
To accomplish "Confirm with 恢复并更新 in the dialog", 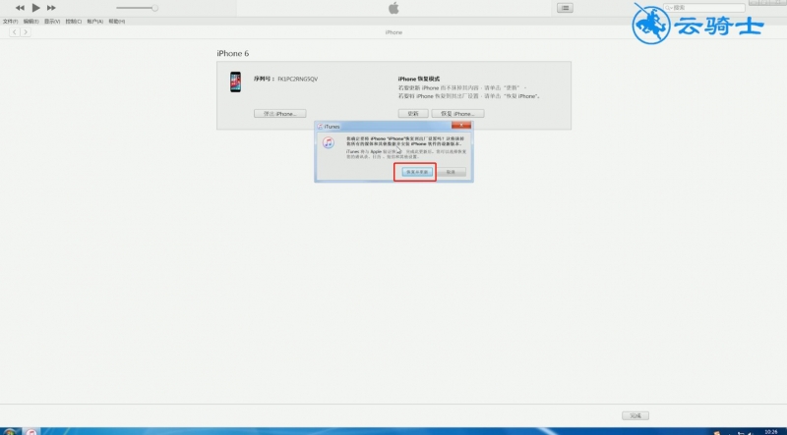I will [417, 172].
